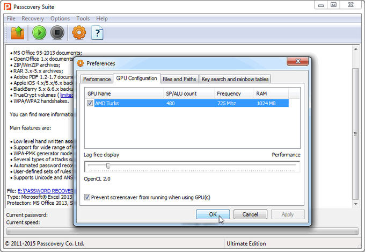Open the Tools menu
Viewport: 365px width, 252px height.
(x=83, y=18)
